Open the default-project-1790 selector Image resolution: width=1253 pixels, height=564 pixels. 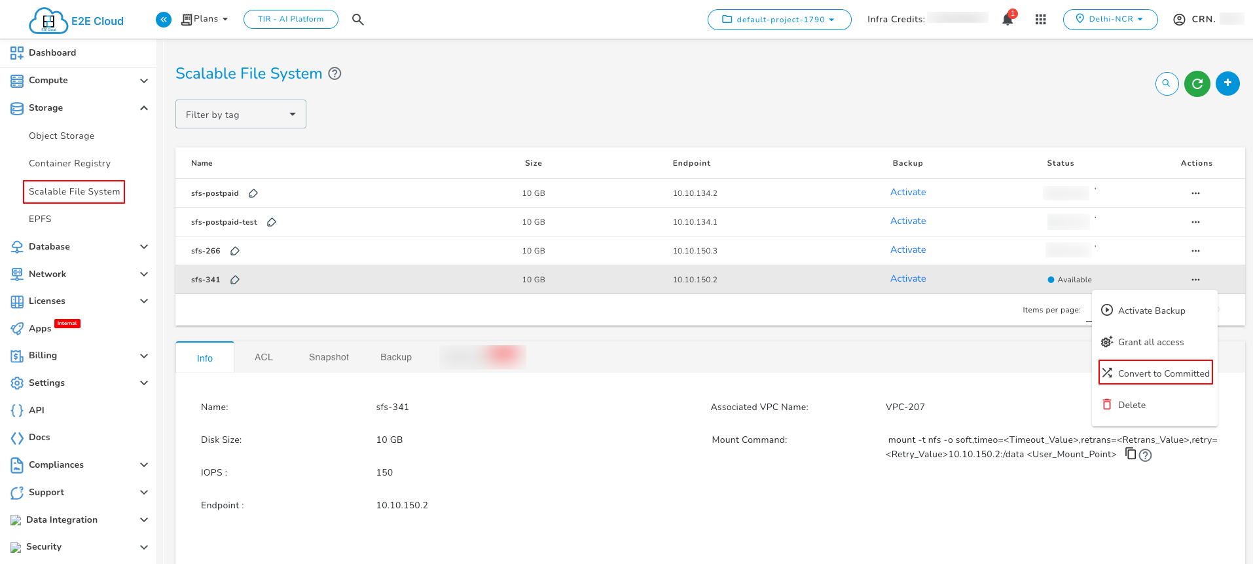click(x=779, y=20)
